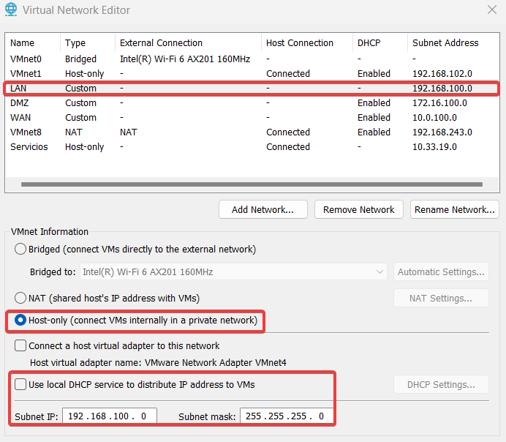Image resolution: width=506 pixels, height=442 pixels.
Task: Choose the Host-only network option
Action: tap(20, 321)
